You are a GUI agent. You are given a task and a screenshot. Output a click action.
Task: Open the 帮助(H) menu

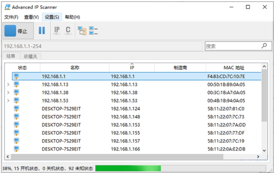(x=72, y=17)
